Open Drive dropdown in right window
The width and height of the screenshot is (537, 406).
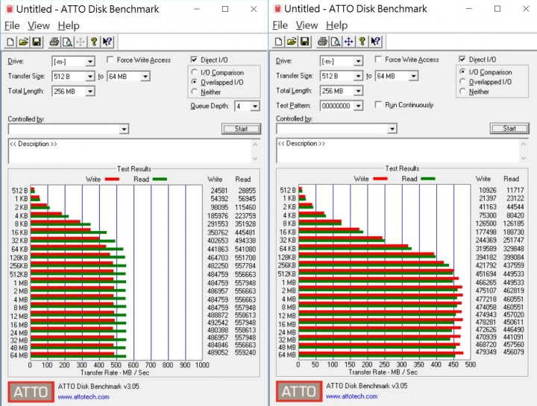(358, 61)
